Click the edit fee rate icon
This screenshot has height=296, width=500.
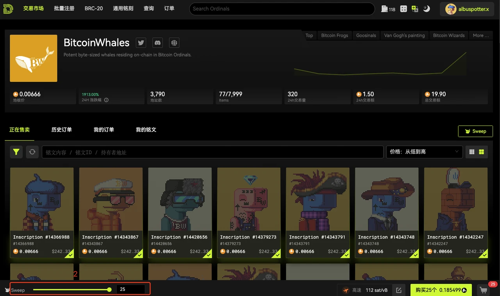point(399,290)
